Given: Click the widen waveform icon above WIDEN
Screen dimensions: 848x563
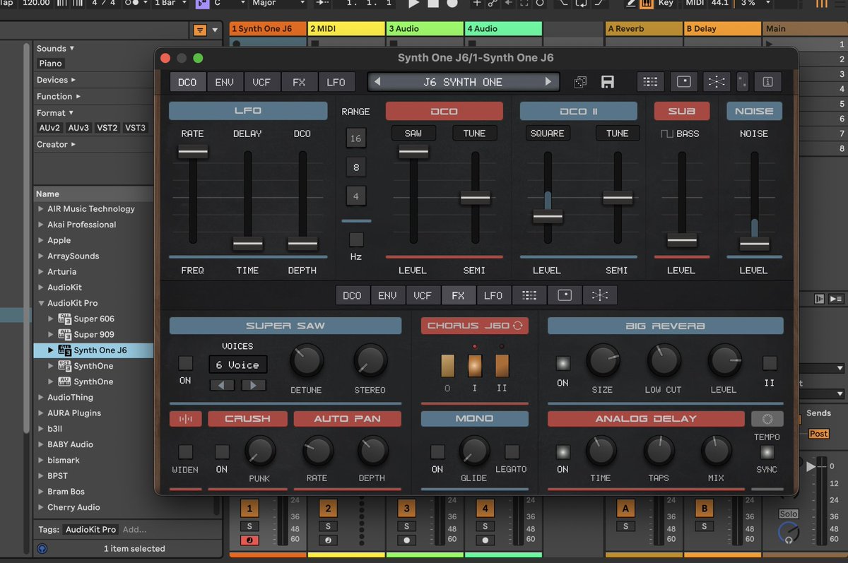Looking at the screenshot, I should (x=185, y=419).
